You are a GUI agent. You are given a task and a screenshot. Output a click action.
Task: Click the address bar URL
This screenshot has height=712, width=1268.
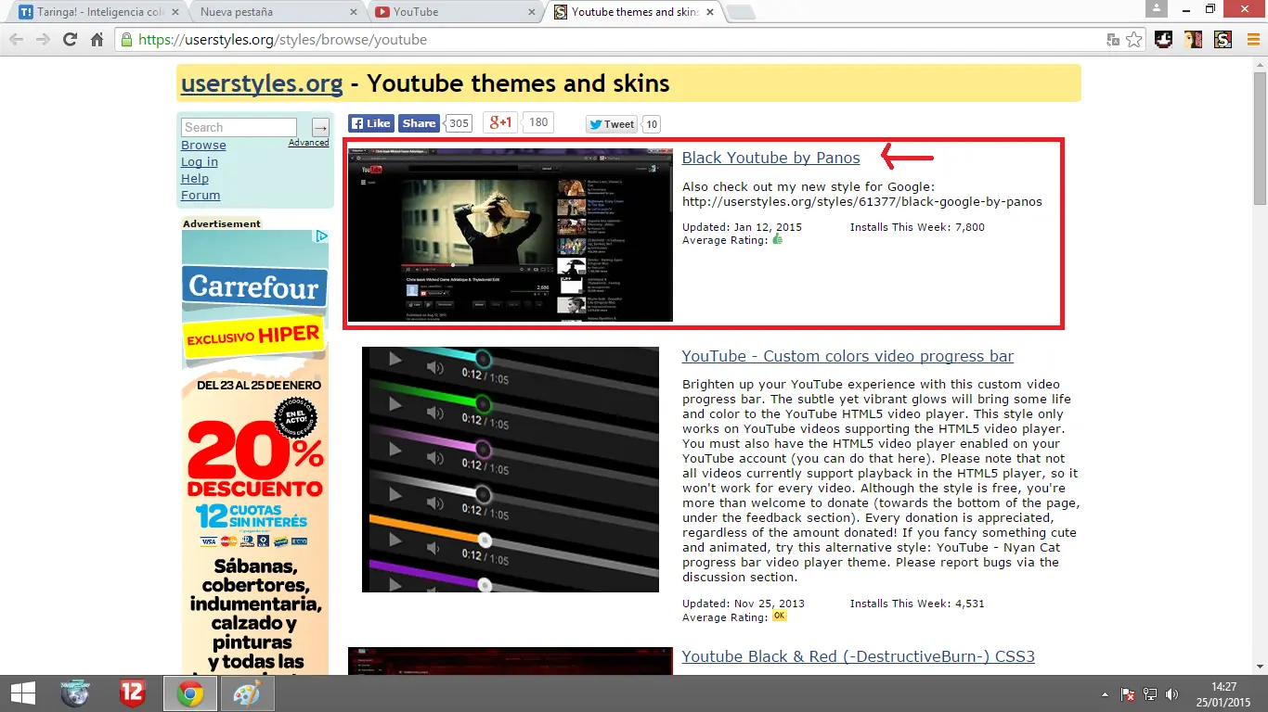pyautogui.click(x=282, y=40)
